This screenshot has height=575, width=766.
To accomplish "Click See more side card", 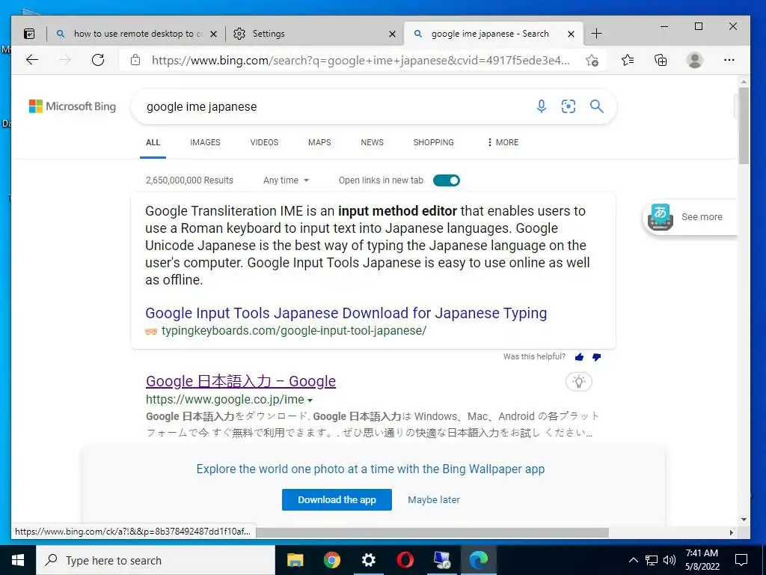I will pyautogui.click(x=690, y=217).
